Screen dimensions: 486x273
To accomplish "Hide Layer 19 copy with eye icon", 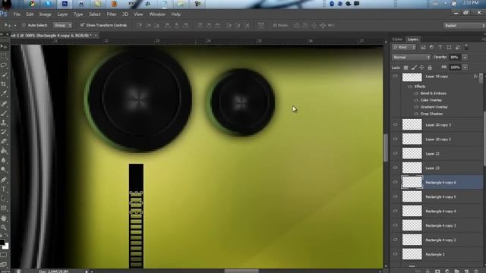I will pyautogui.click(x=395, y=77).
